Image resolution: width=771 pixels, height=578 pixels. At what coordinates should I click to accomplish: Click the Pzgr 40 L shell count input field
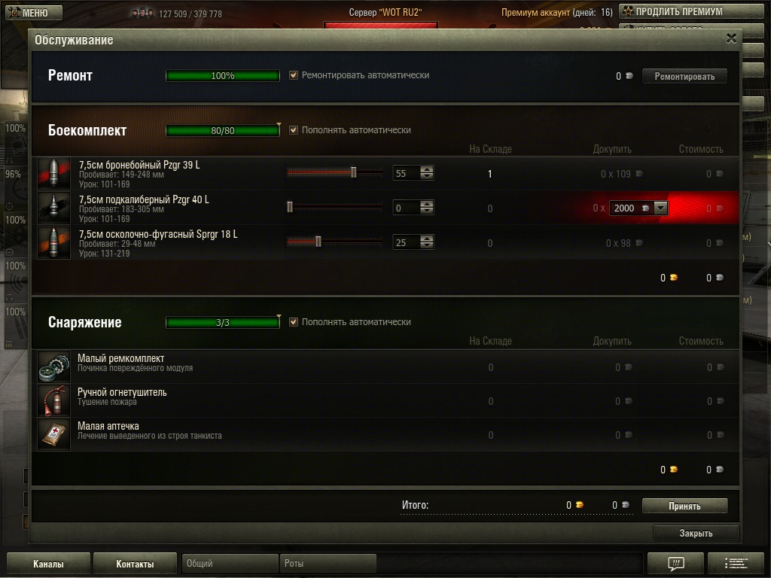407,208
